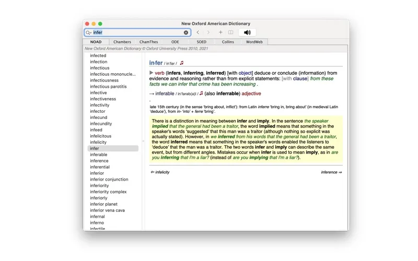Select 'infernal' in word list
Viewport: 418px width, 261px height.
tap(97, 216)
